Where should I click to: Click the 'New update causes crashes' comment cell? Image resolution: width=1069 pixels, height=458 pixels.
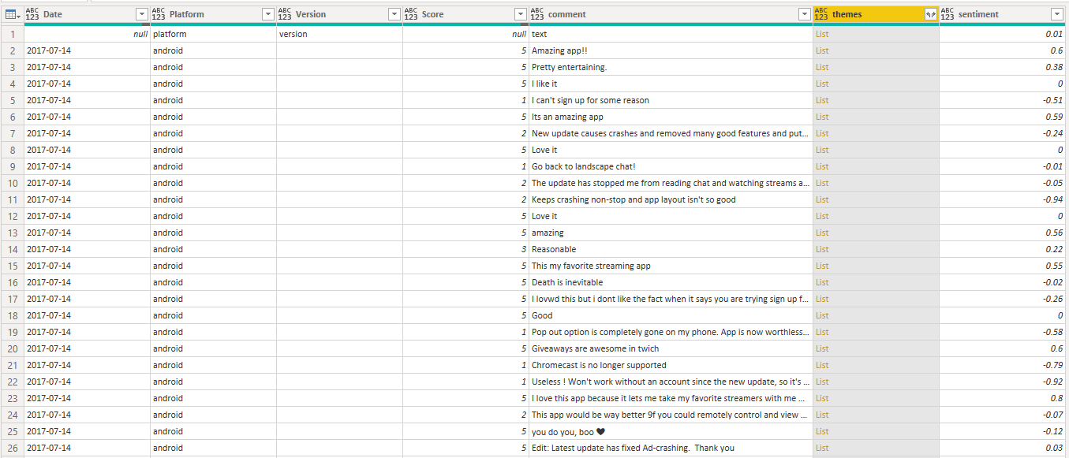(x=671, y=133)
